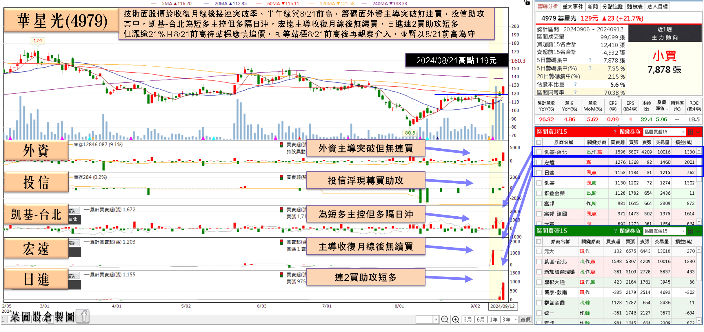Screen dimensions: 704x332
Task: Set chart range to 1年
Action: click(494, 320)
